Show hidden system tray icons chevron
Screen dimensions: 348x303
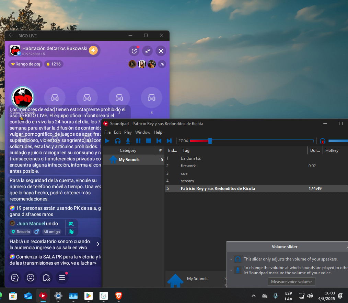[254, 296]
